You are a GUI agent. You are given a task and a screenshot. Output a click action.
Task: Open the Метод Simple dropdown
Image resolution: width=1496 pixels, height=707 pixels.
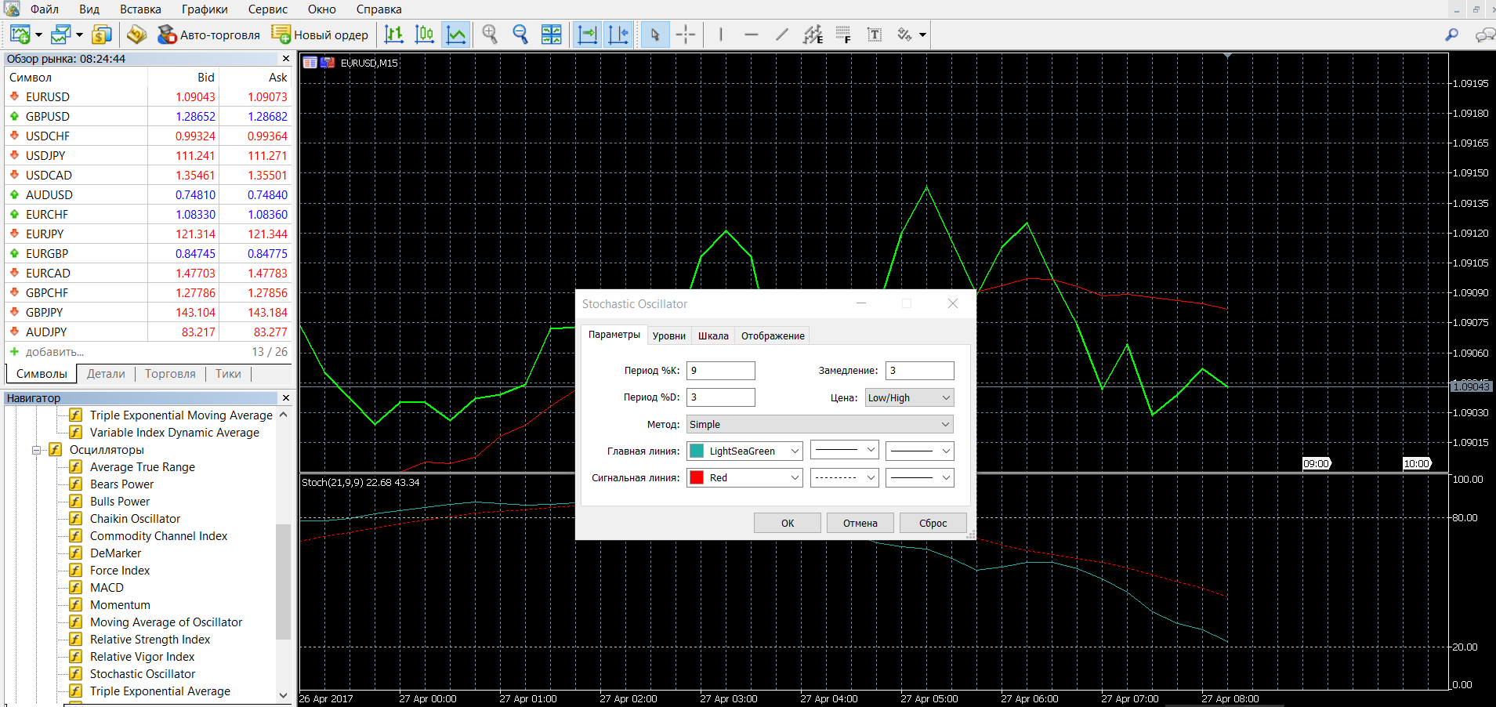pos(820,424)
